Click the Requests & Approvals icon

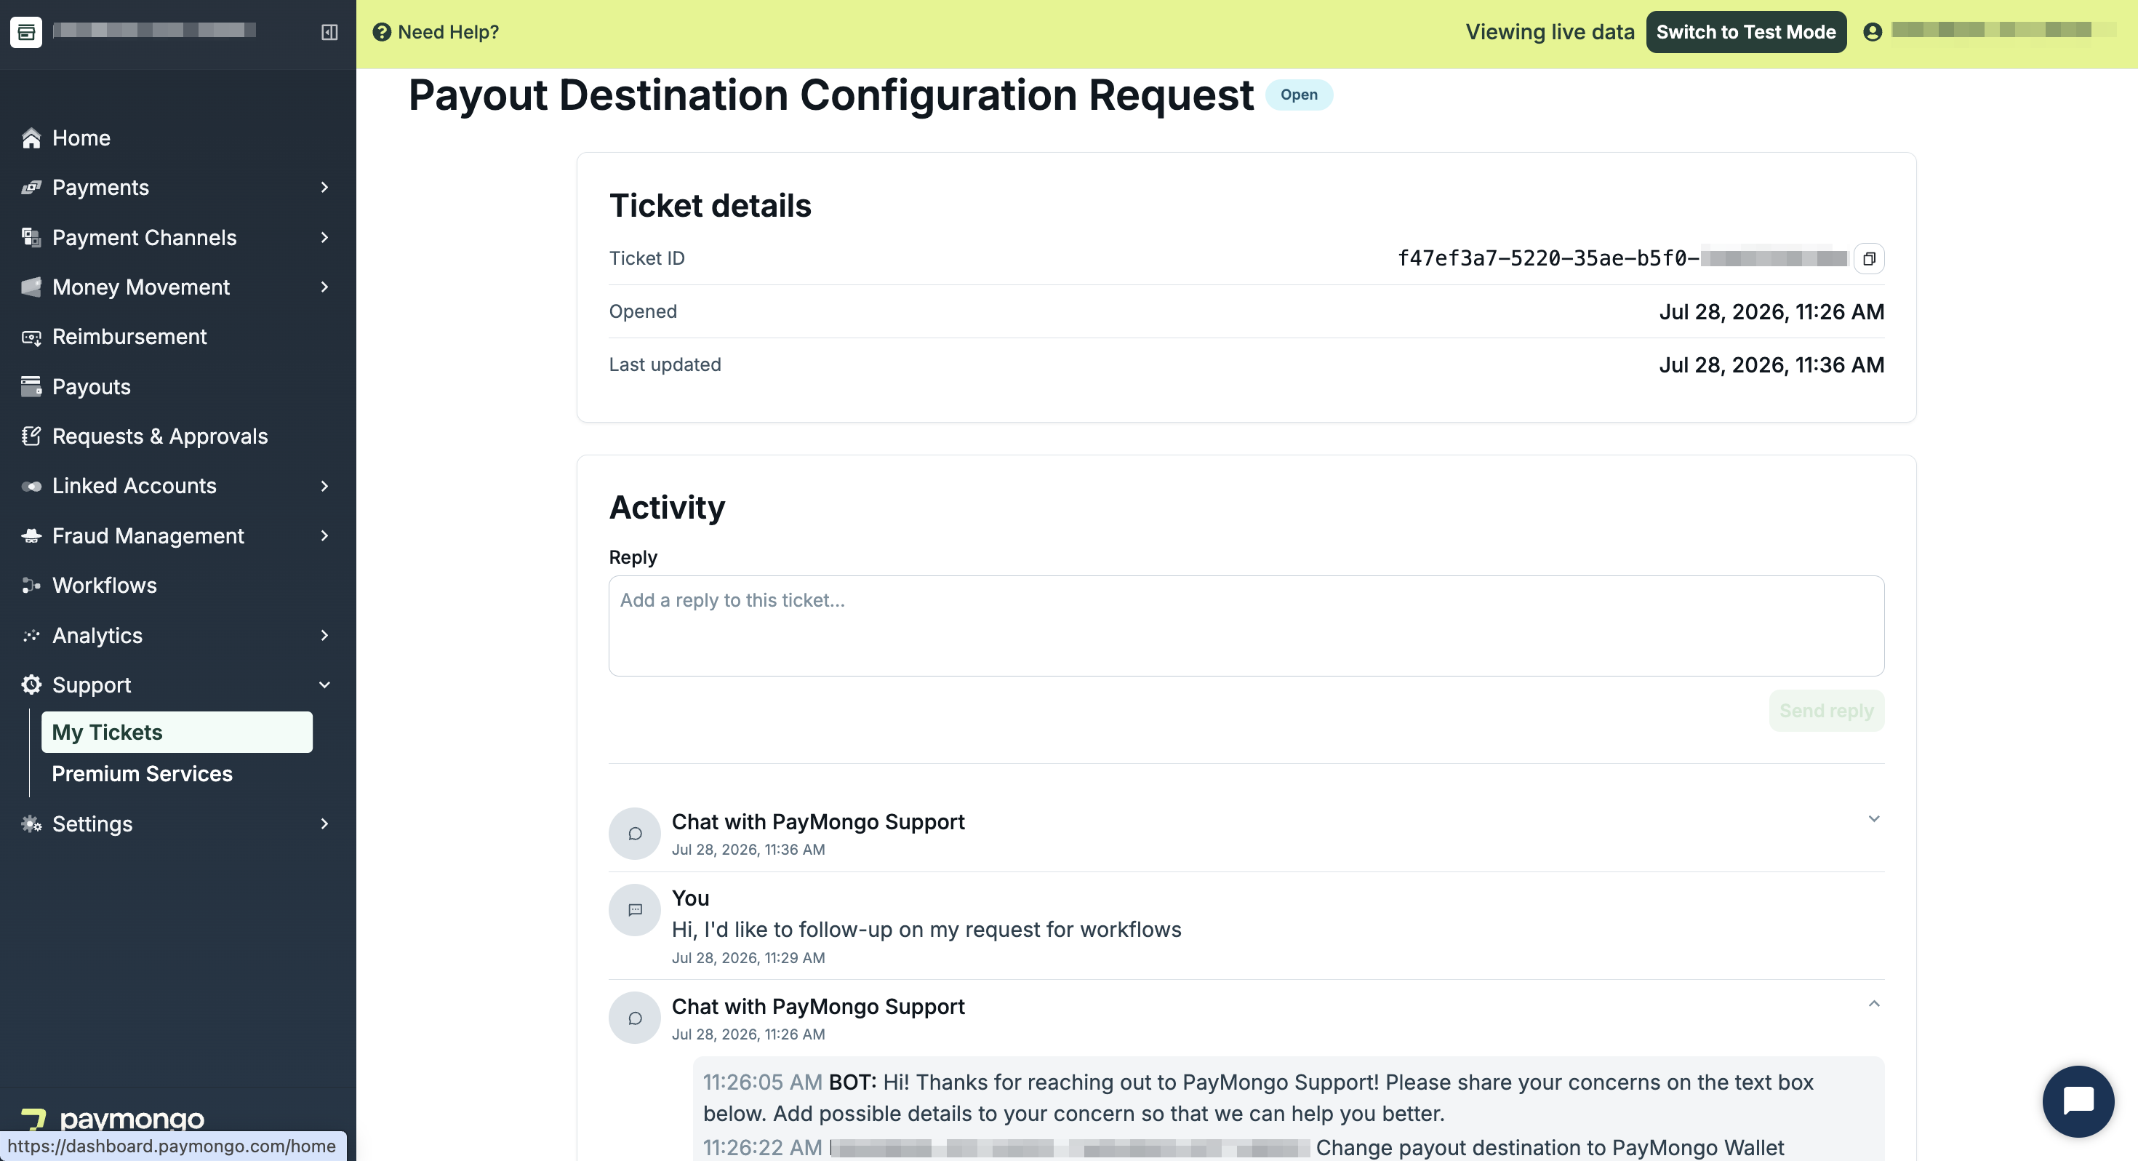click(x=31, y=436)
